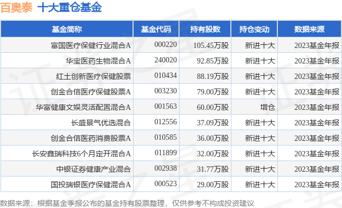Click the holding value 29.00万股
Viewport: 342px width, 208px height.
pyautogui.click(x=213, y=185)
